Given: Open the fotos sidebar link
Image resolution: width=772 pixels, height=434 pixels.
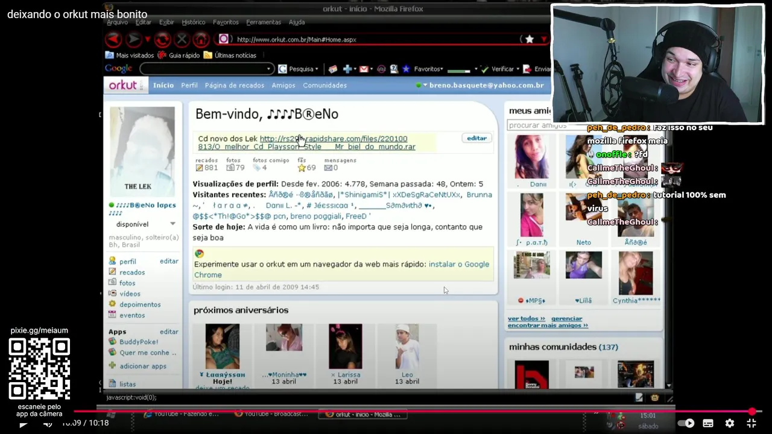Looking at the screenshot, I should pos(127,283).
